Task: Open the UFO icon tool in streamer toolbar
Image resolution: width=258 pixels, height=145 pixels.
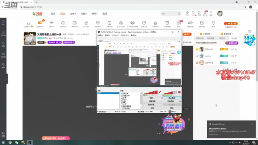Action: 133,23
